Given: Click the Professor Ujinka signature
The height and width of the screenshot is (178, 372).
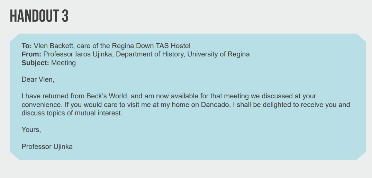Looking at the screenshot, I should coord(47,146).
